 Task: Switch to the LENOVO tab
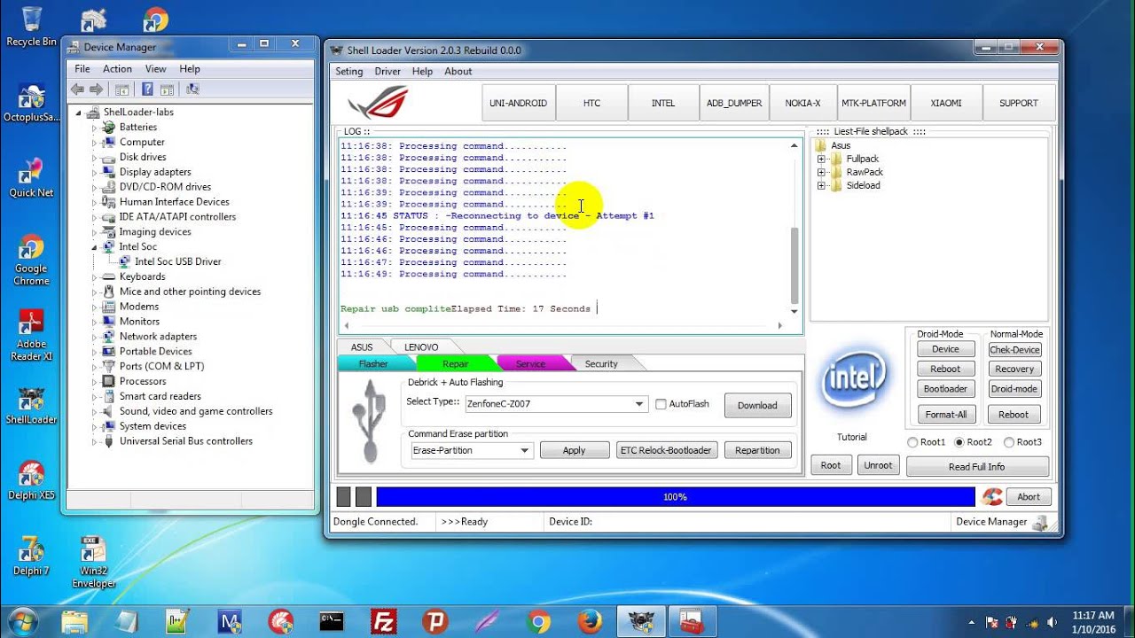(x=421, y=347)
